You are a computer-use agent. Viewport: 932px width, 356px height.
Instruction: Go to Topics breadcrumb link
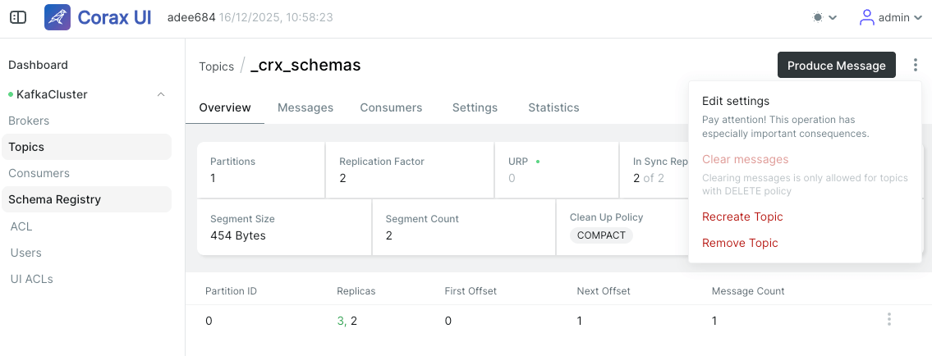pos(216,66)
